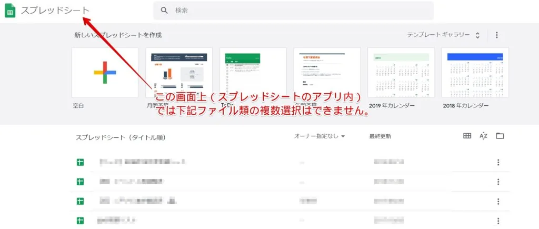
Task: Click the Google Sheets logo icon
Action: click(10, 11)
